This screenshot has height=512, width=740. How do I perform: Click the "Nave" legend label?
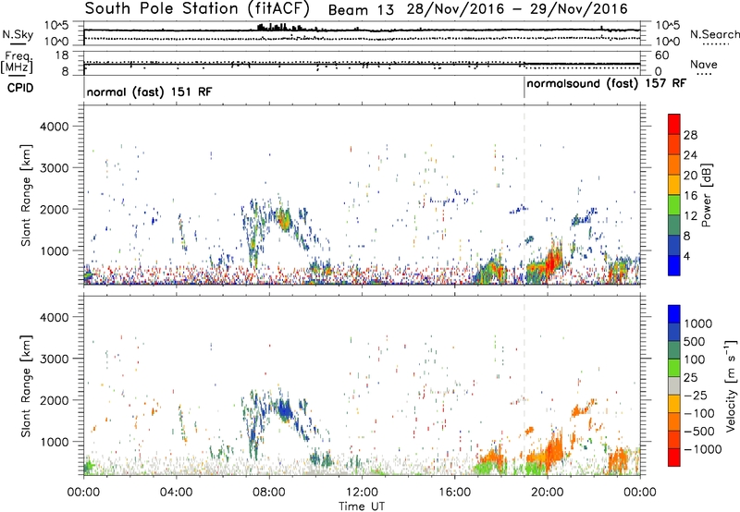point(704,64)
